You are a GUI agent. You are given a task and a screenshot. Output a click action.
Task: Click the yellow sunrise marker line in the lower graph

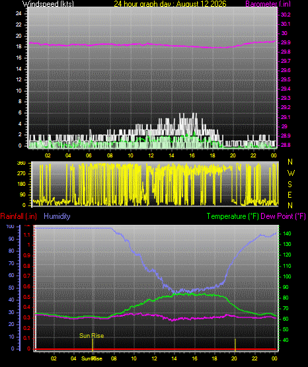coord(93,345)
